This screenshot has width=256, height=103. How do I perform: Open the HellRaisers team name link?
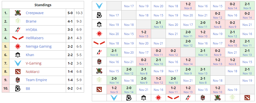[x=35, y=38]
